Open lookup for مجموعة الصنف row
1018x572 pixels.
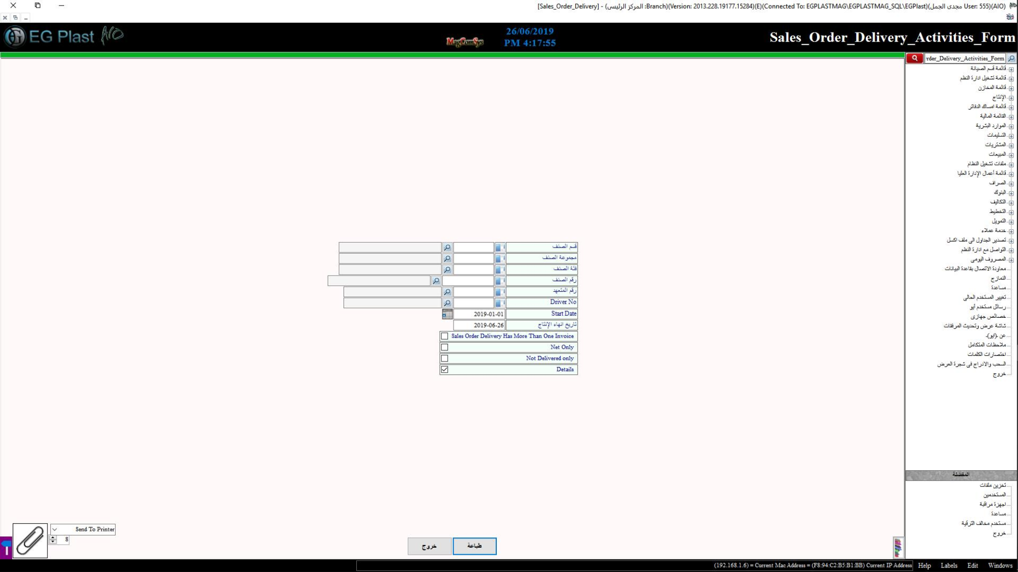[x=447, y=259]
